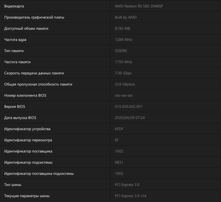Image resolution: width=221 pixels, height=202 pixels.
Task: Click the Частота ядра label
Action: coord(15,40)
